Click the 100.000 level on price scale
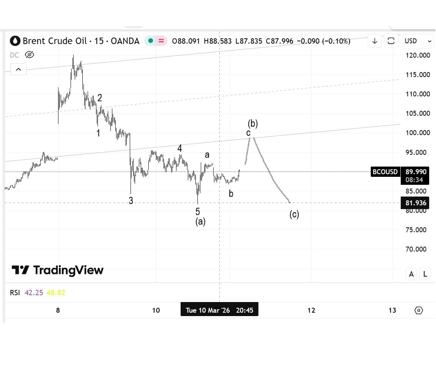Viewport: 436px width, 373px height. [x=418, y=133]
